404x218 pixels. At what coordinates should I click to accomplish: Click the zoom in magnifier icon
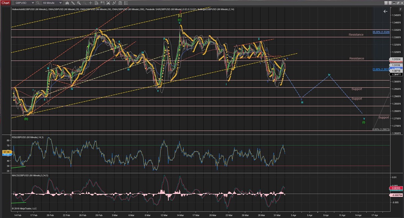[x=79, y=3]
